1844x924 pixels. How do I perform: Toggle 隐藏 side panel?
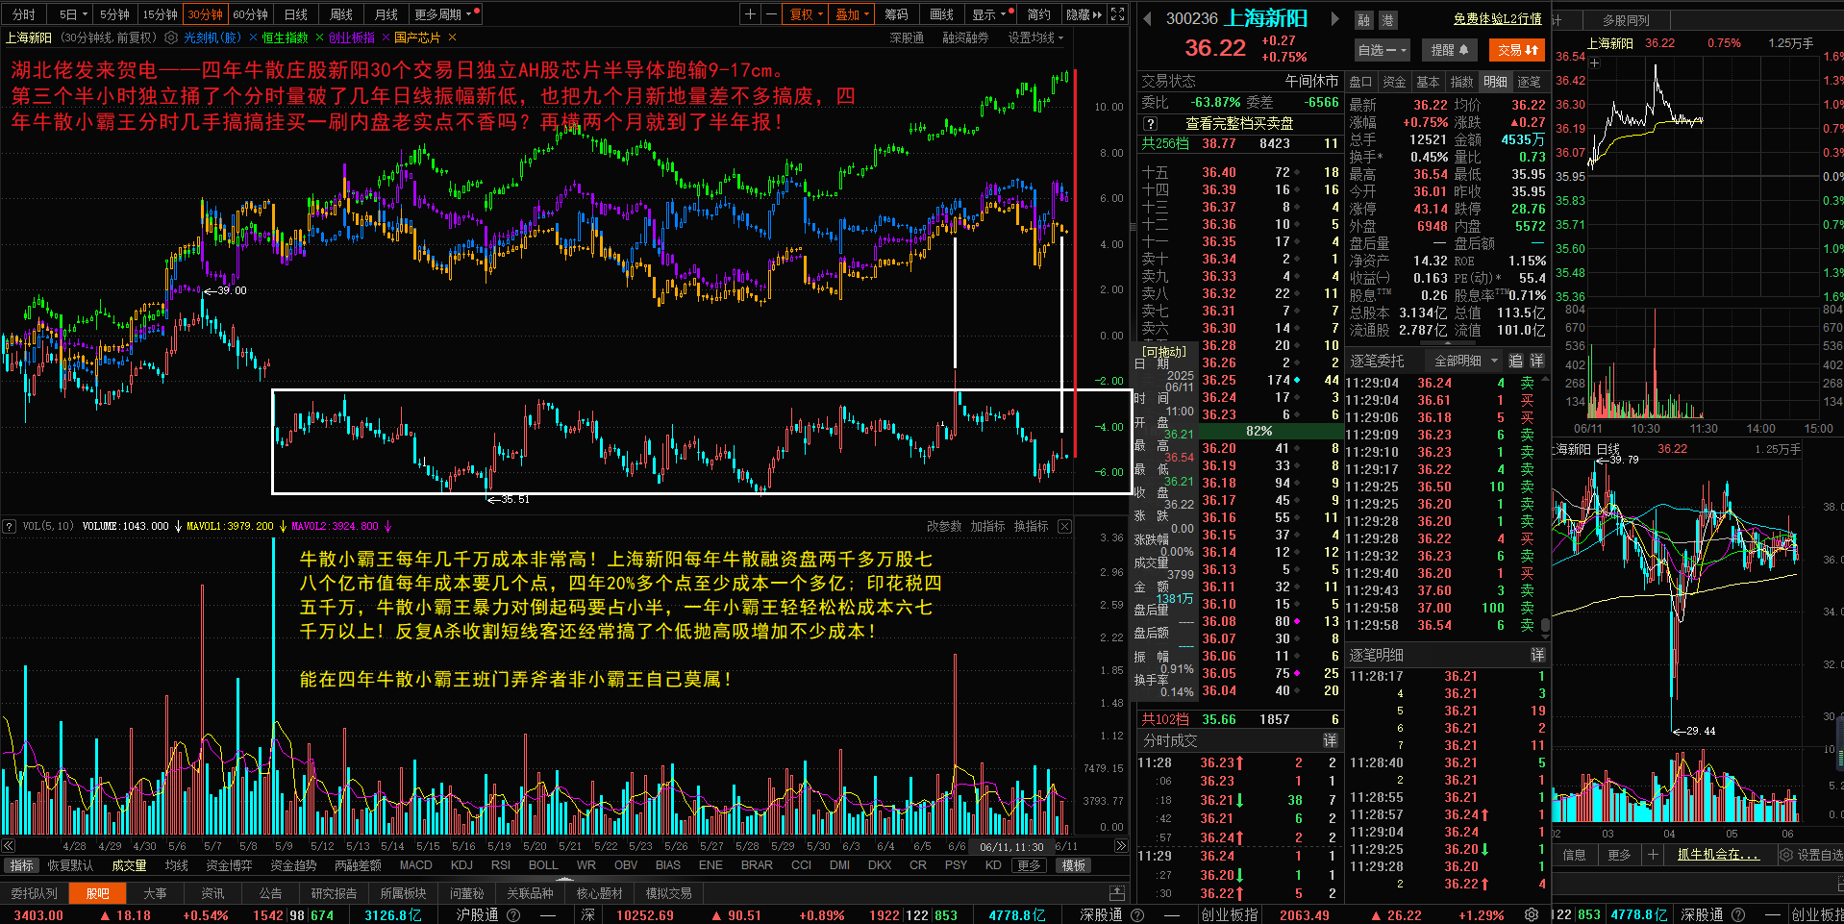(x=1084, y=14)
